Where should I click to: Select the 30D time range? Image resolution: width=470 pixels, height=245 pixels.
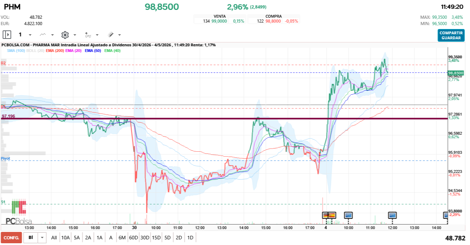coord(145,238)
